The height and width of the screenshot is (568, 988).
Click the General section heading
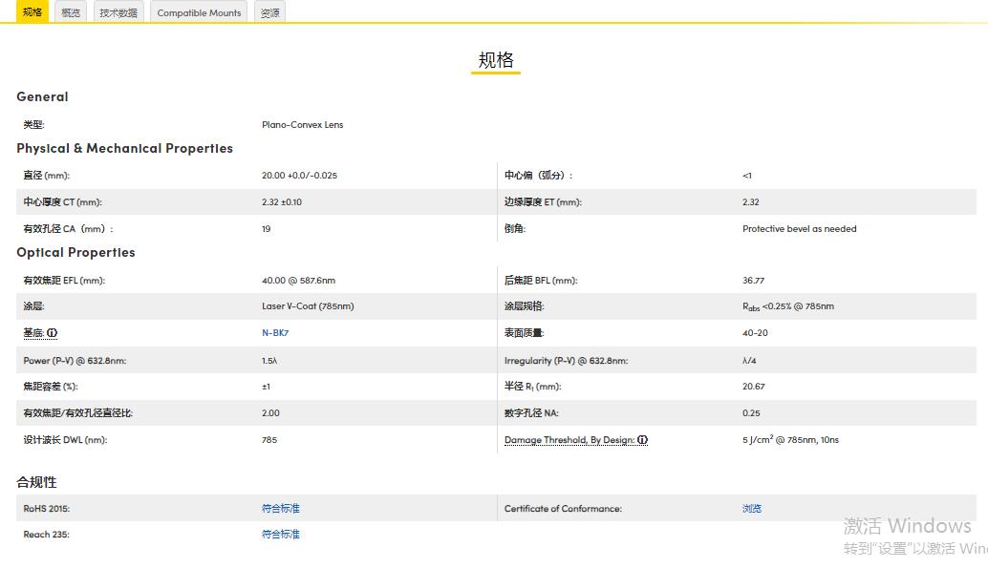[x=42, y=96]
